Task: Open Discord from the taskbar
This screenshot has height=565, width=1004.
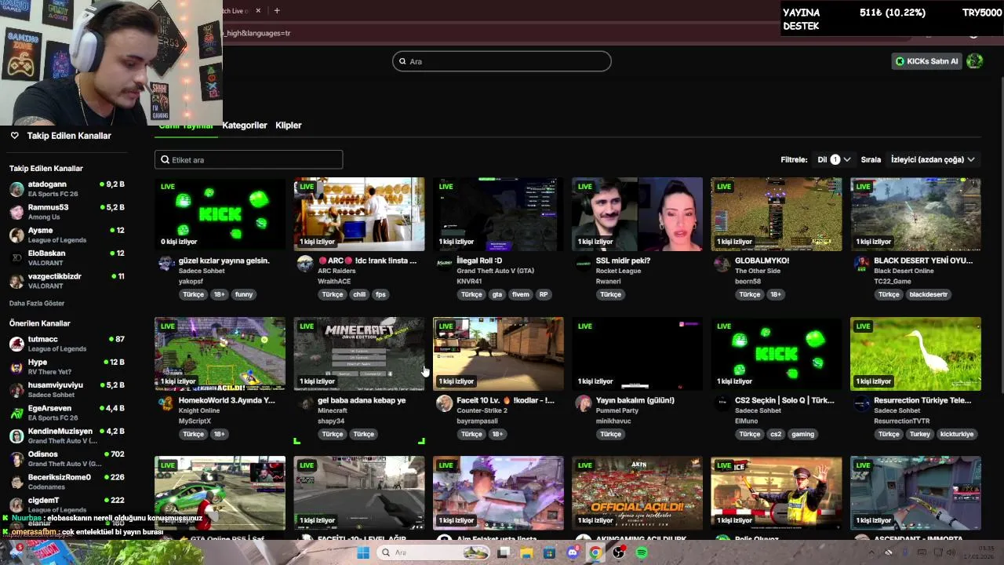Action: point(573,552)
